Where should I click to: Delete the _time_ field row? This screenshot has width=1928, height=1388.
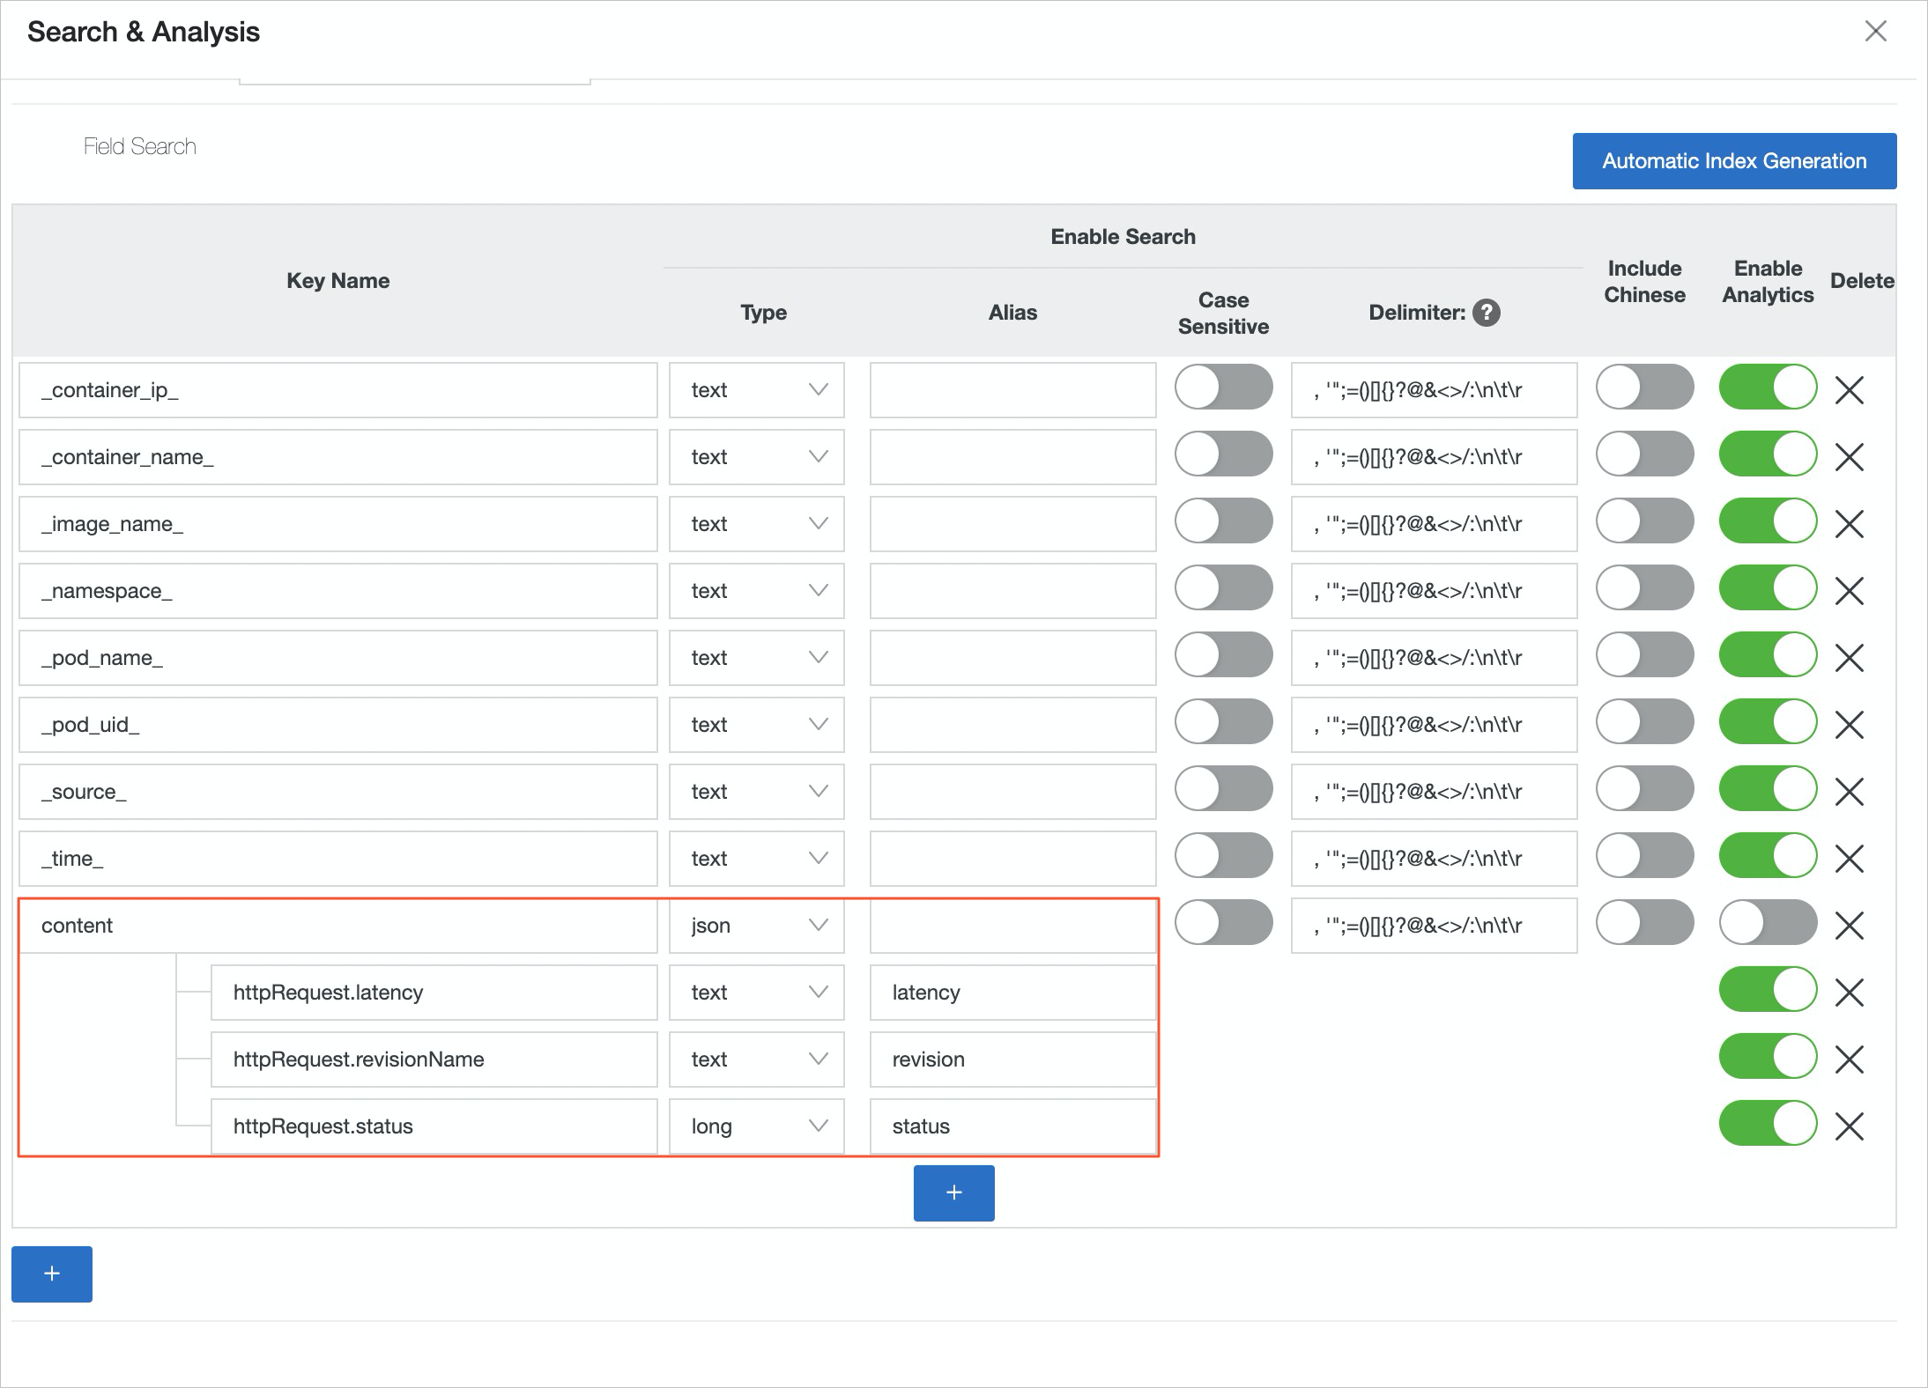pos(1849,858)
